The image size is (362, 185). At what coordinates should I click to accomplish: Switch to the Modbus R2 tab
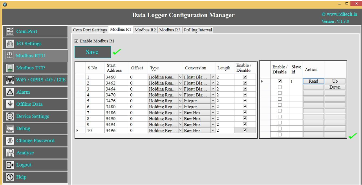pyautogui.click(x=145, y=30)
